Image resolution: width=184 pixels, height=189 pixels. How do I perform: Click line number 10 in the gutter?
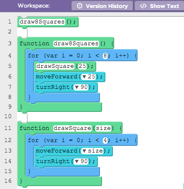click(8, 116)
